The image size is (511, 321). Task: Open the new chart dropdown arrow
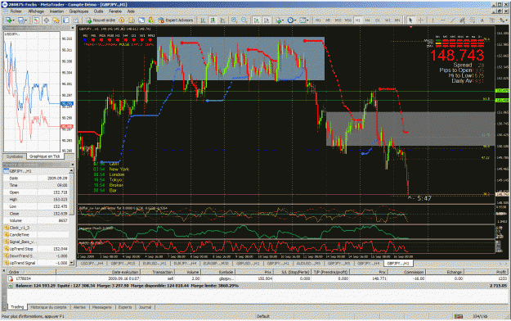(x=13, y=20)
